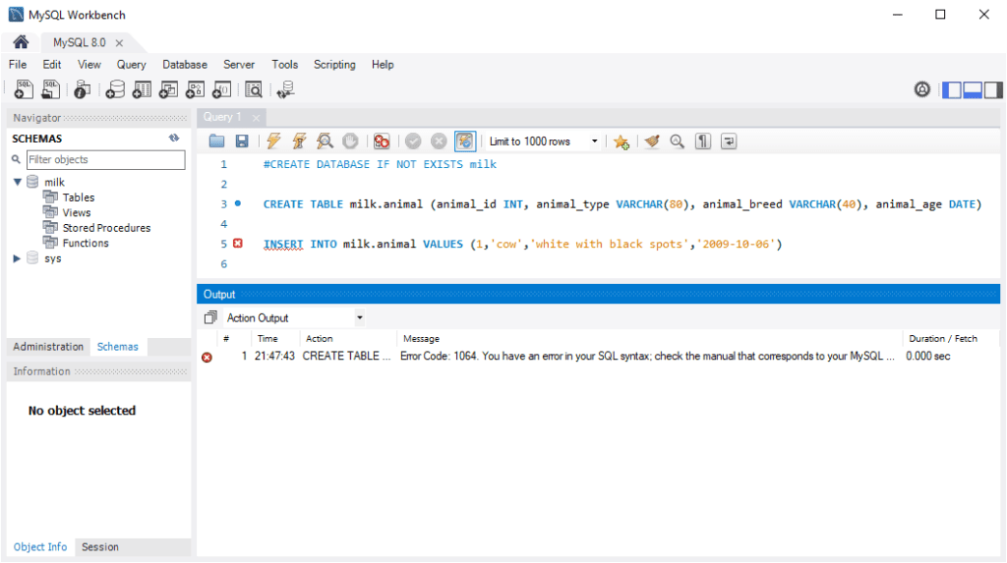Screen dimensions: 1007x563
Task: Refresh the schemas list in Navigator
Action: (174, 139)
